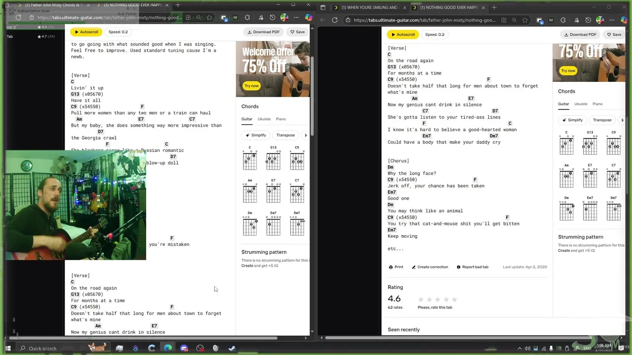Open Copilot in right browser window
632x355 pixels.
[625, 20]
